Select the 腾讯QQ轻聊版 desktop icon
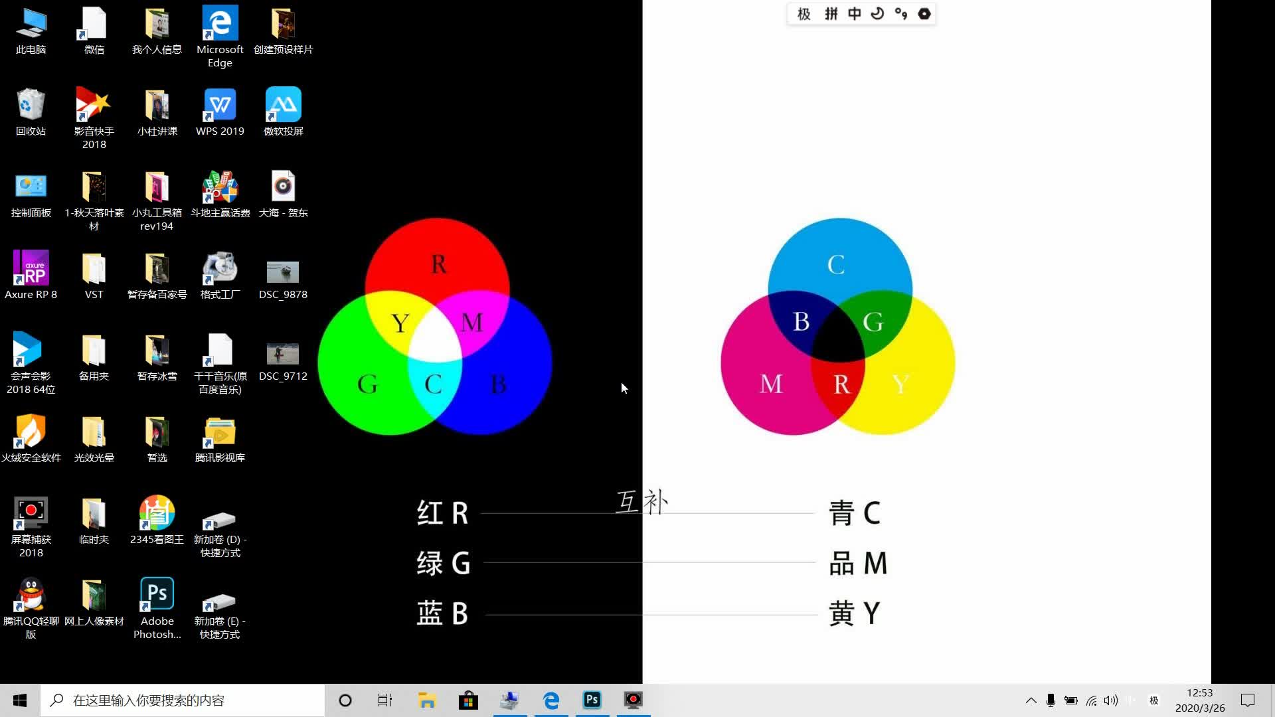1275x717 pixels. pyautogui.click(x=31, y=594)
